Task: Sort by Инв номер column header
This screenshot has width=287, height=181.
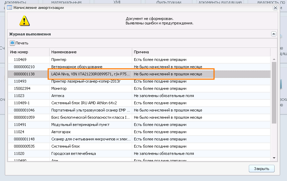Action: [x=29, y=52]
